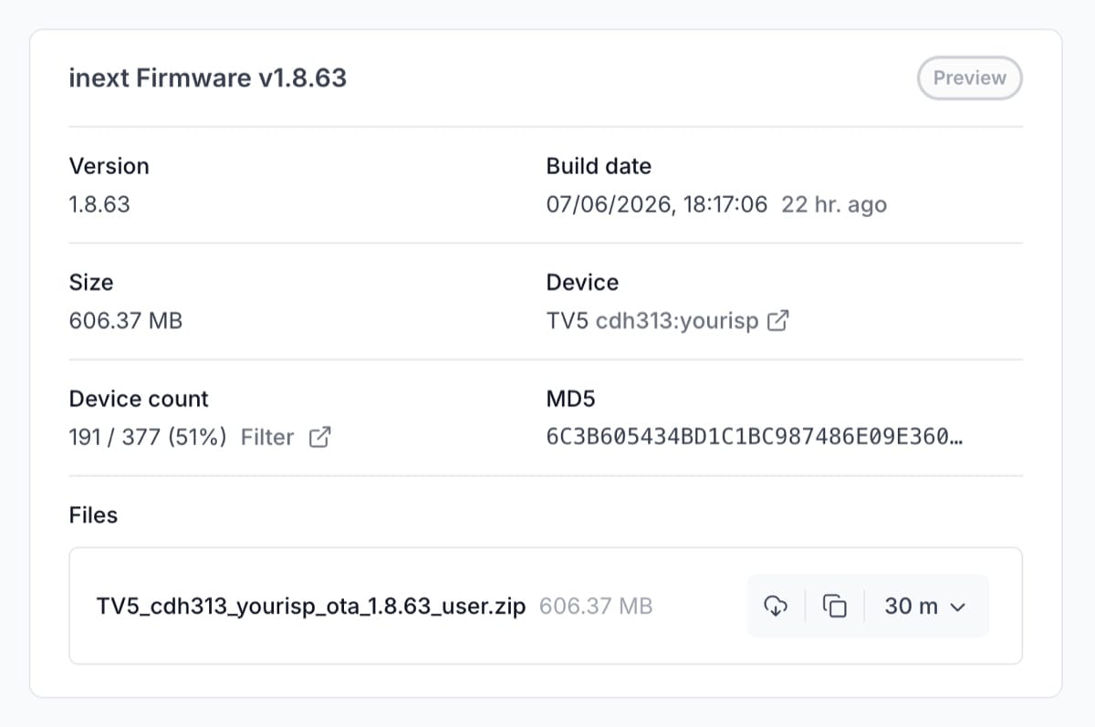
Task: Click the title inext Firmware v1.8.63
Action: click(208, 78)
